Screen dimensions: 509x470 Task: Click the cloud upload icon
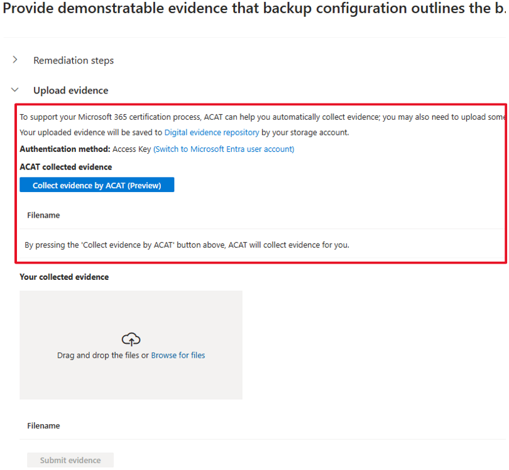(131, 339)
